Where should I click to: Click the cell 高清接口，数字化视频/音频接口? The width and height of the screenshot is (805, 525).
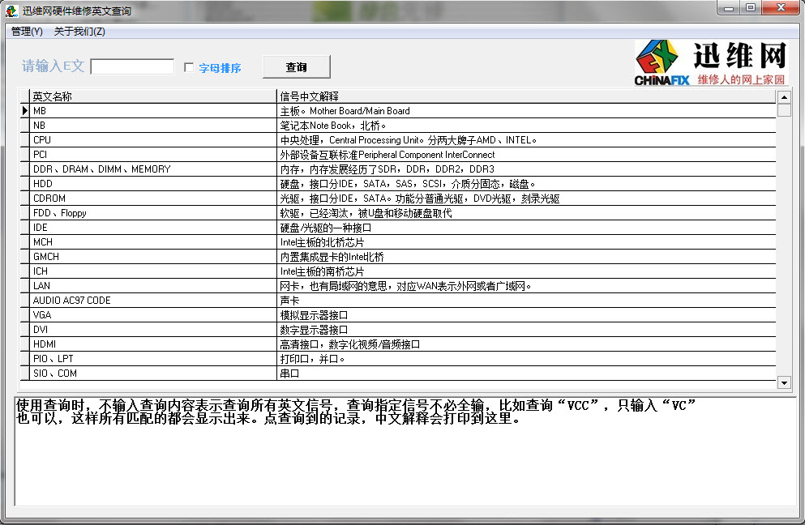click(x=526, y=344)
